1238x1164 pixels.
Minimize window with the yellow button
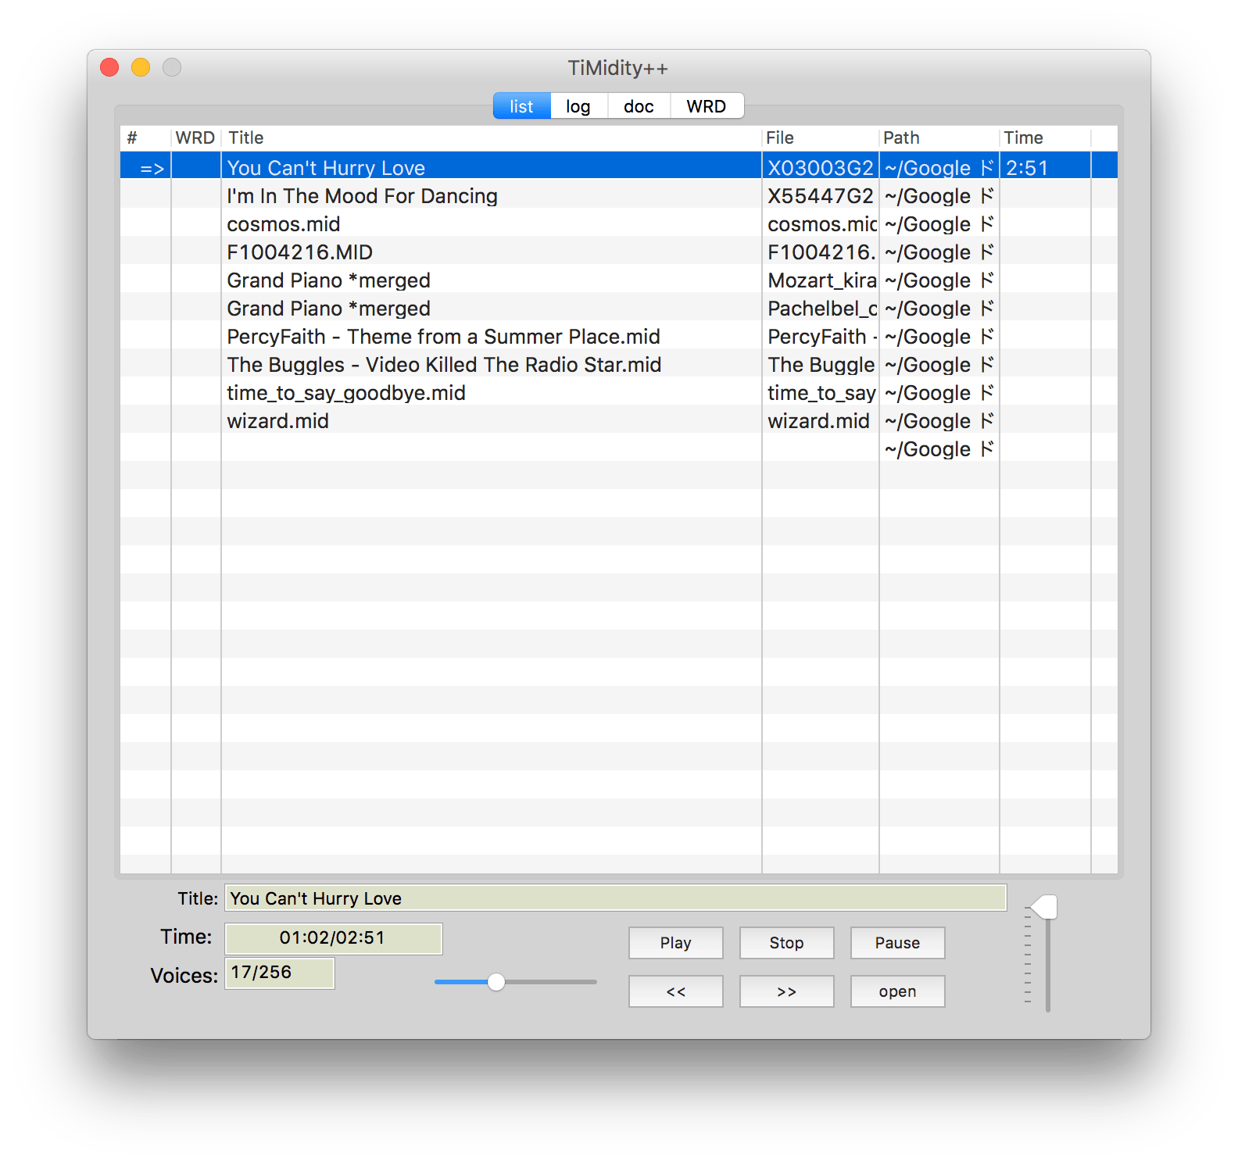pos(141,68)
